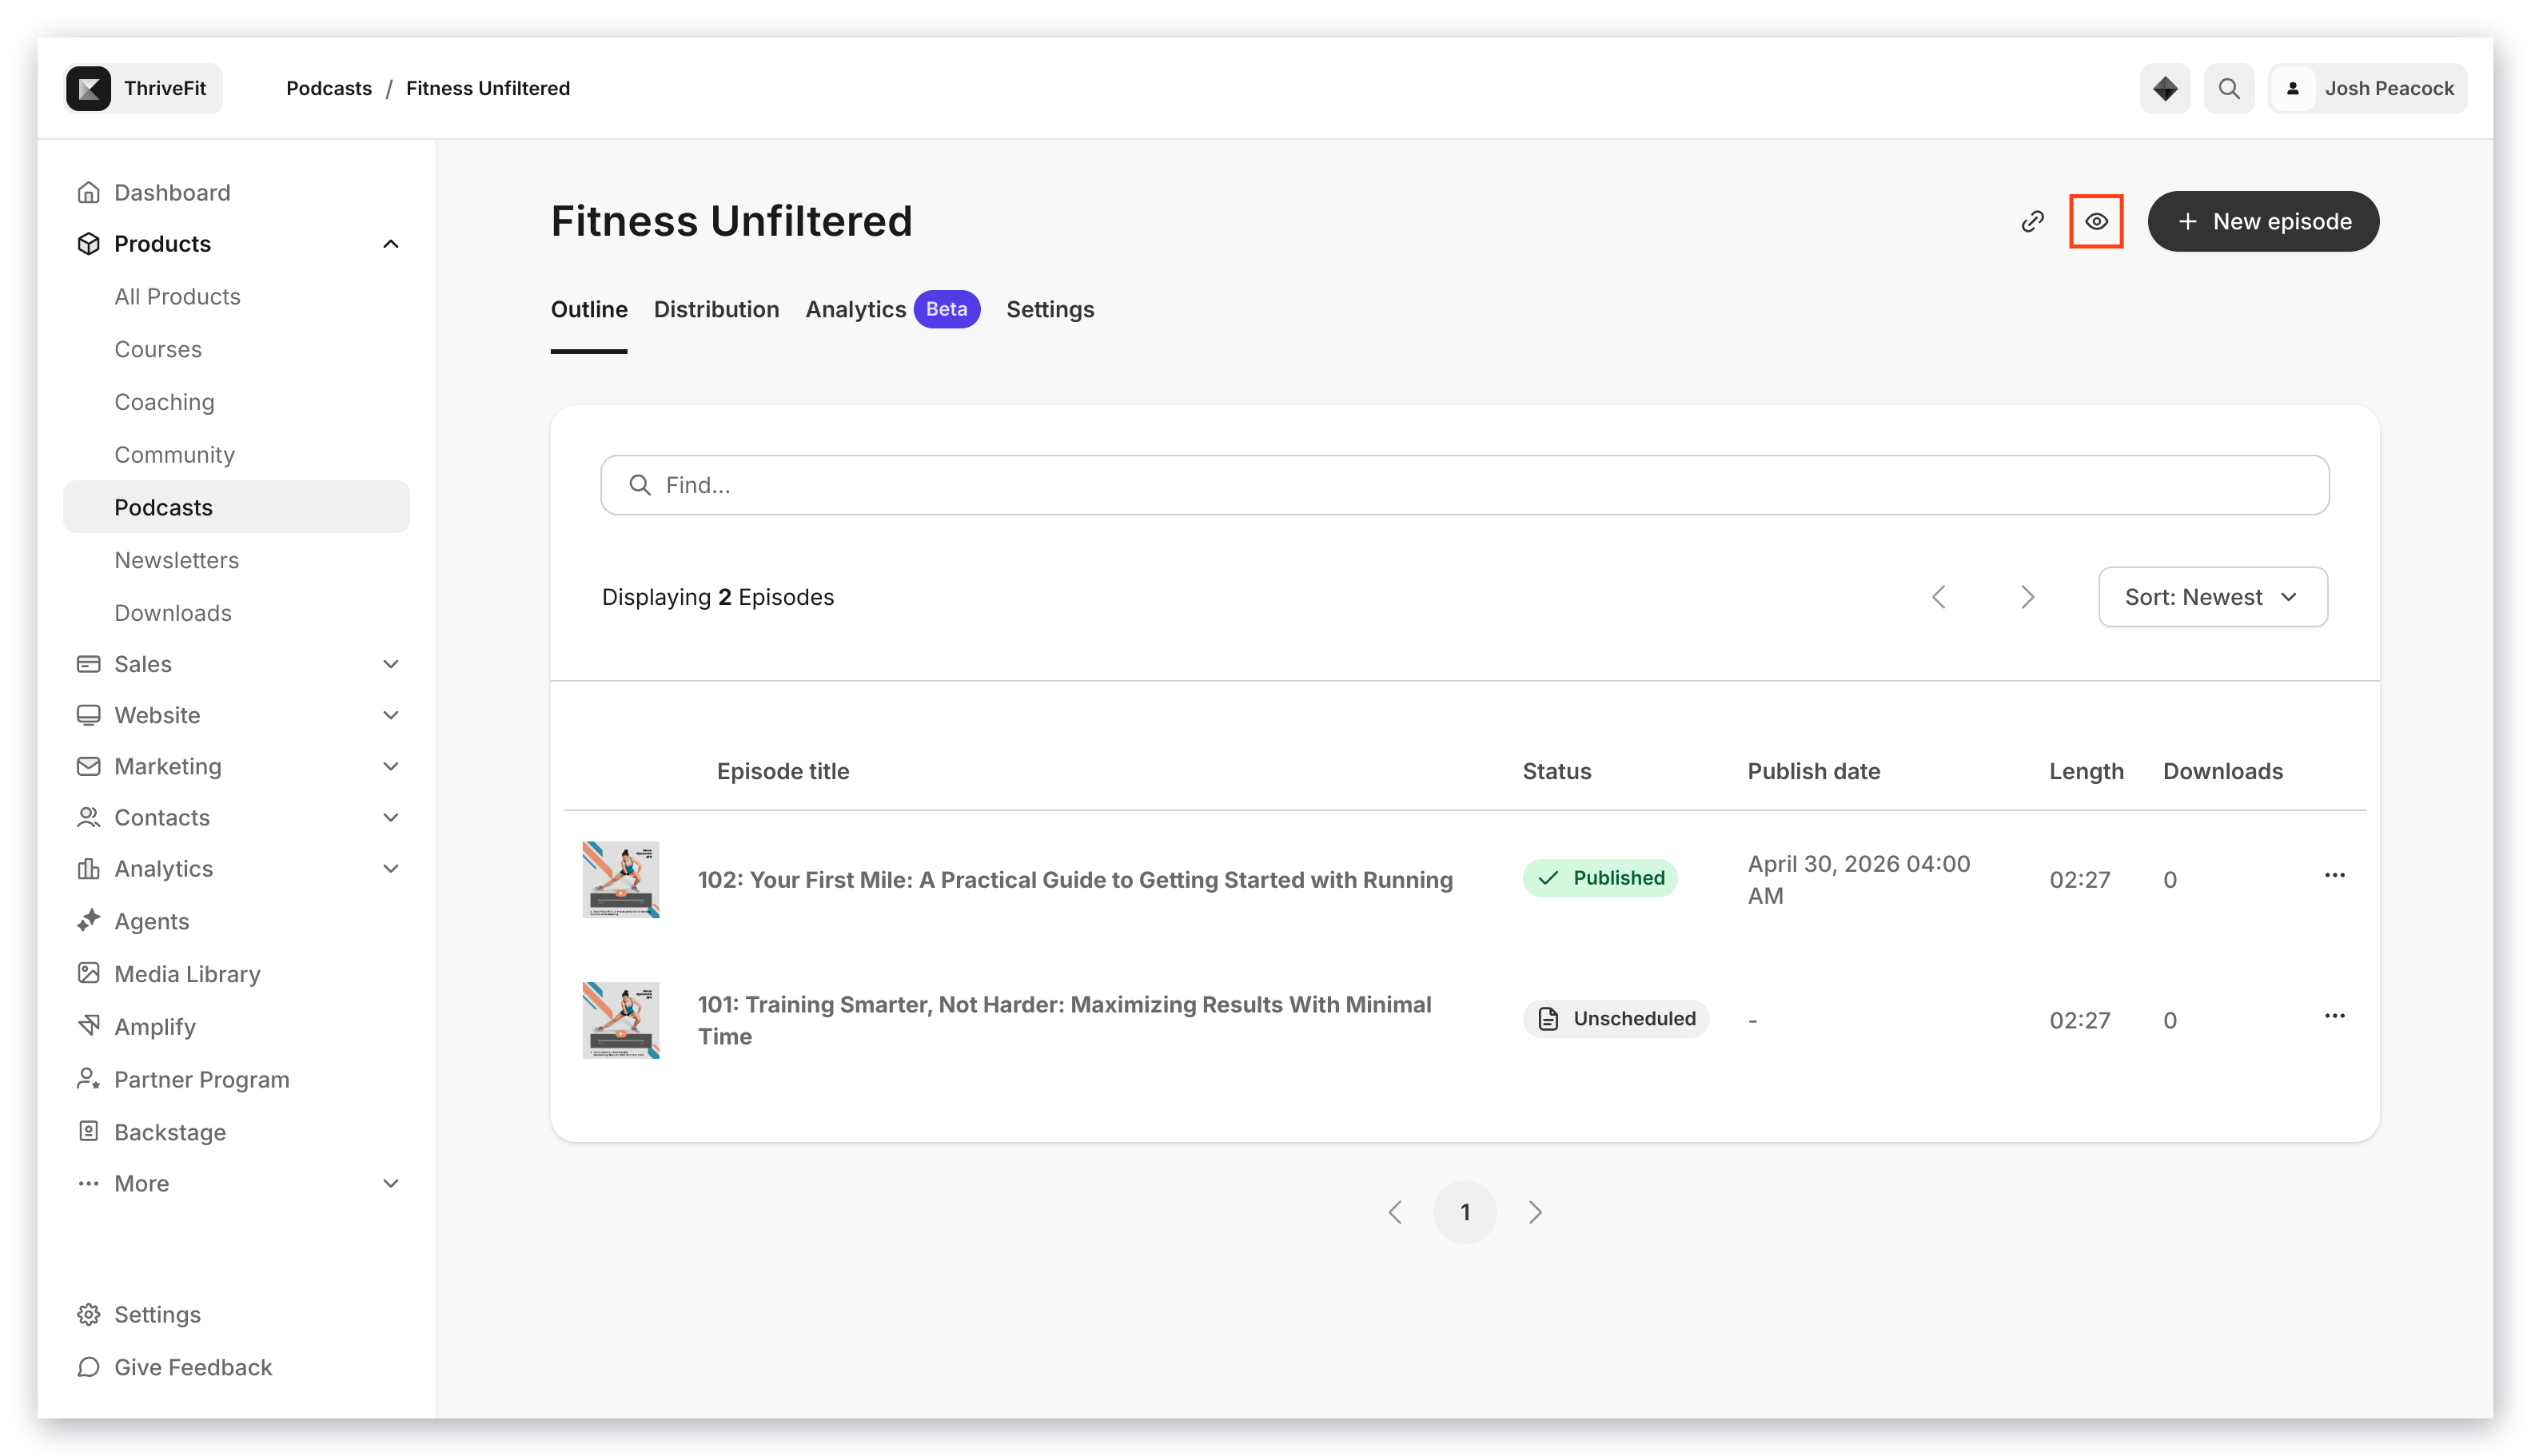Click episode 101 thumbnail image

click(620, 1020)
